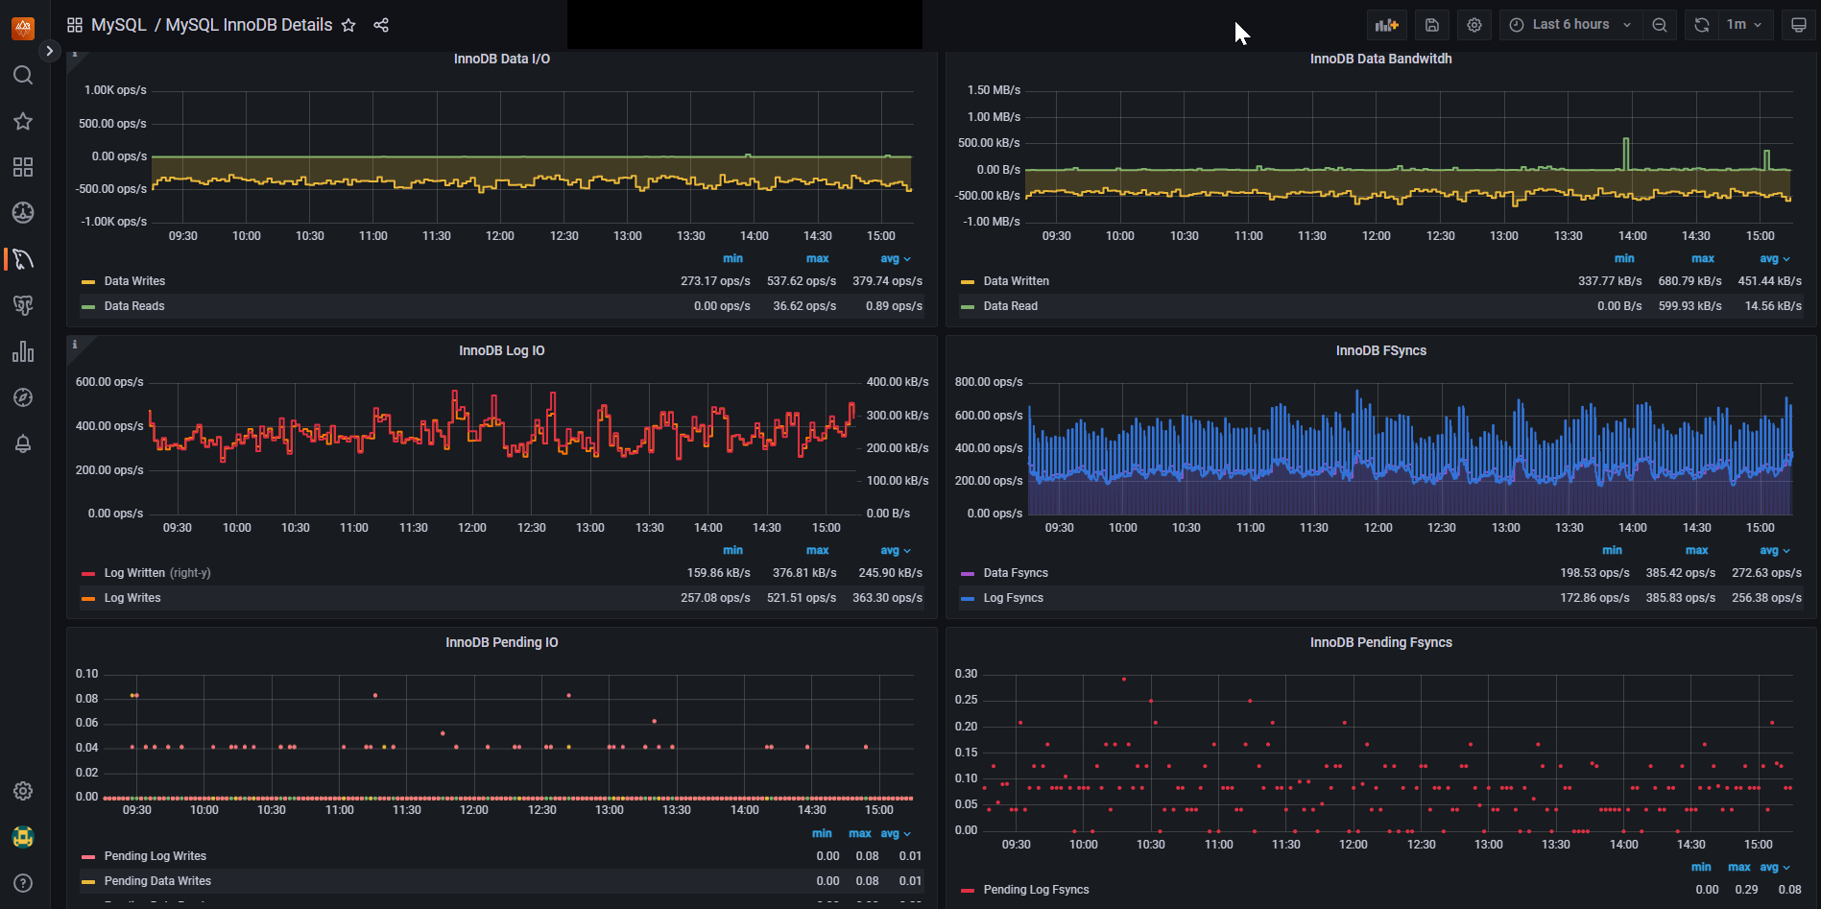Sort InnoDB Data I/O legend by avg
Image resolution: width=1821 pixels, height=909 pixels.
click(x=895, y=258)
